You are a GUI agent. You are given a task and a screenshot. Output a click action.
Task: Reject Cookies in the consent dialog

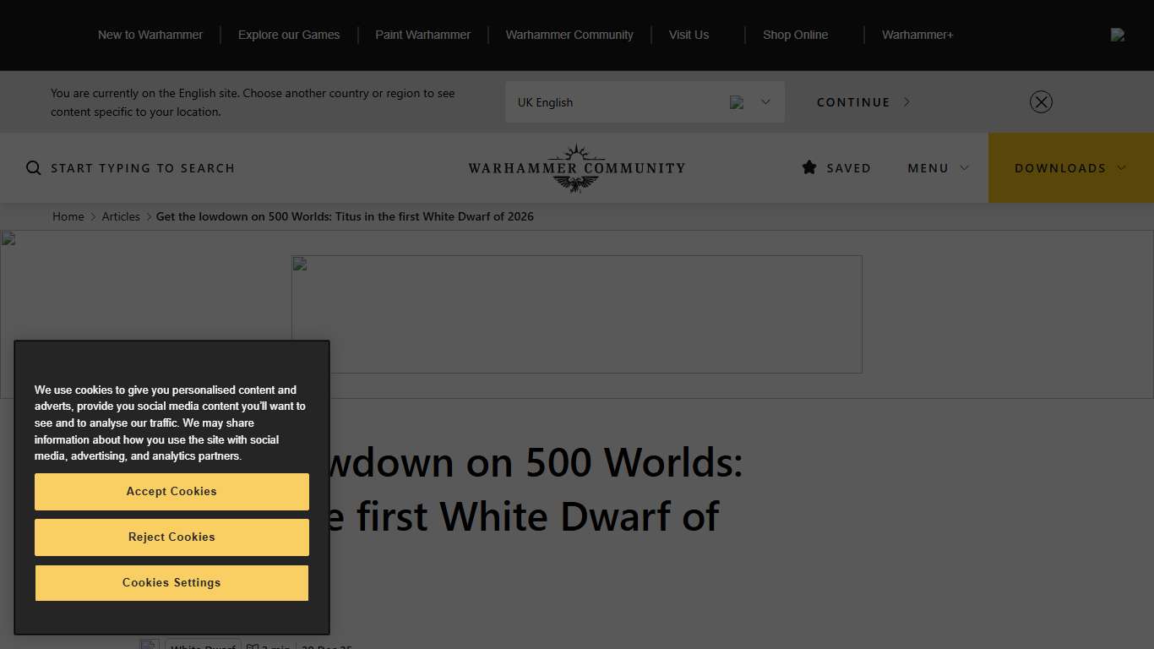(x=171, y=537)
